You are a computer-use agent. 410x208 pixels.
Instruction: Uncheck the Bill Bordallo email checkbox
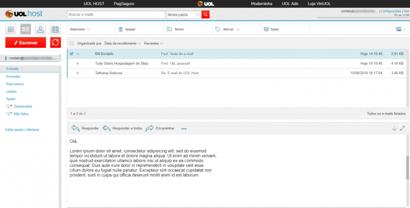click(72, 54)
